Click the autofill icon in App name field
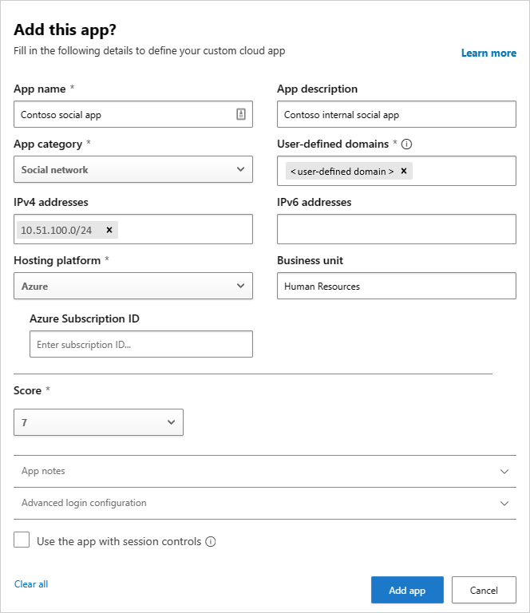This screenshot has height=613, width=530. click(x=241, y=114)
